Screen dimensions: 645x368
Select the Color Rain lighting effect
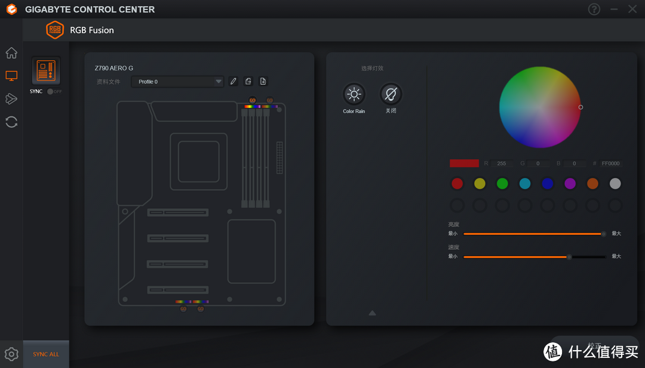click(x=354, y=94)
